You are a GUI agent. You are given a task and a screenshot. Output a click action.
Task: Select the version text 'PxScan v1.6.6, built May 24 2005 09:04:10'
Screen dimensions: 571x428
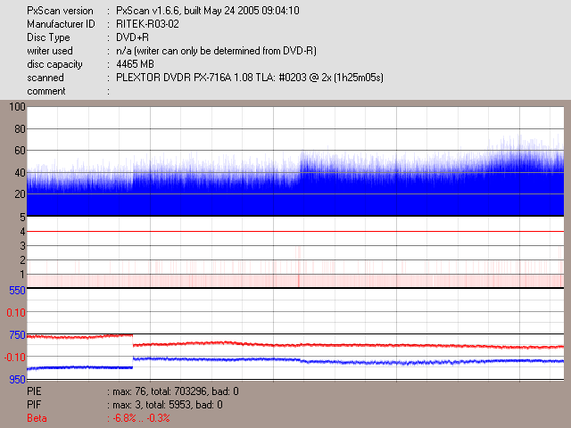click(x=208, y=11)
